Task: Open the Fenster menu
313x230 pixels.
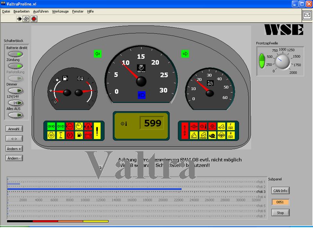Action: (77, 11)
